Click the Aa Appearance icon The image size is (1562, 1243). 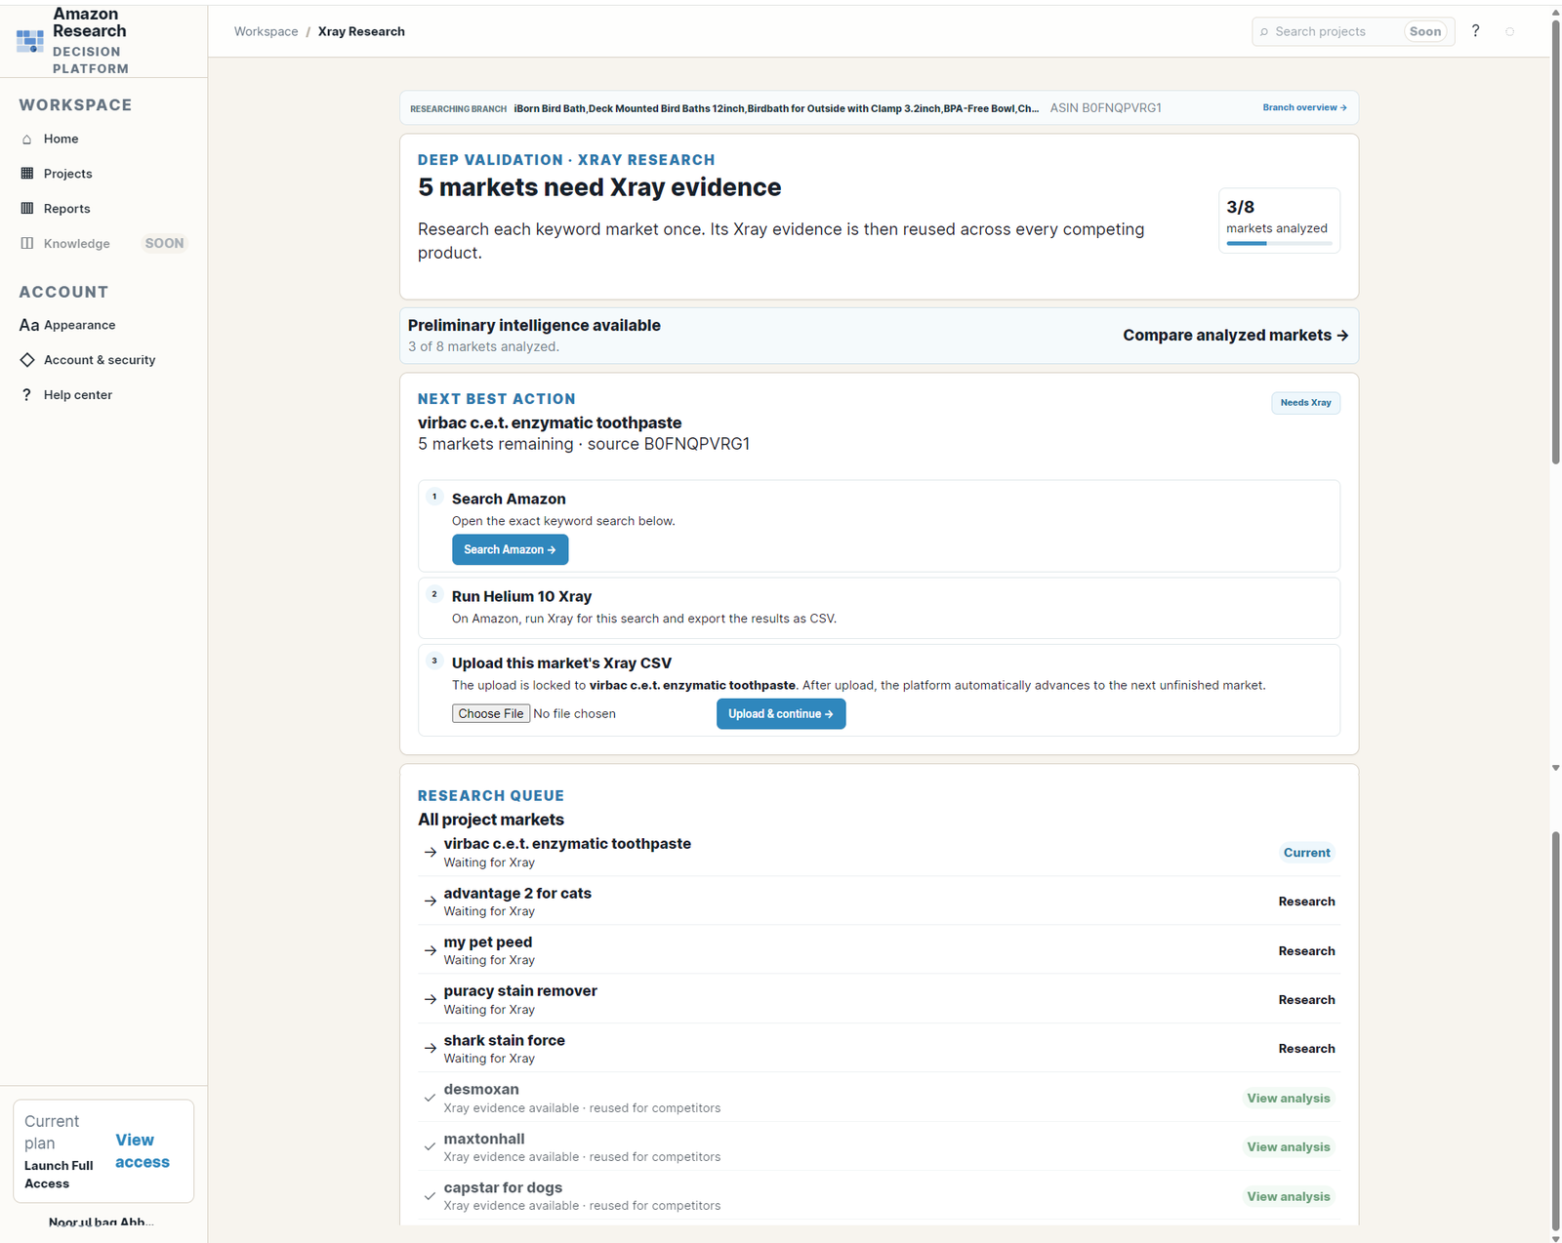point(29,325)
